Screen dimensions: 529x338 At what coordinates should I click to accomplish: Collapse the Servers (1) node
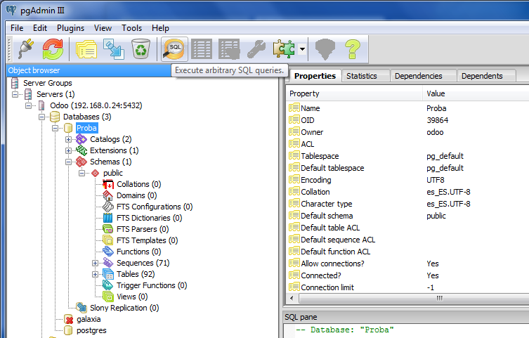point(15,94)
